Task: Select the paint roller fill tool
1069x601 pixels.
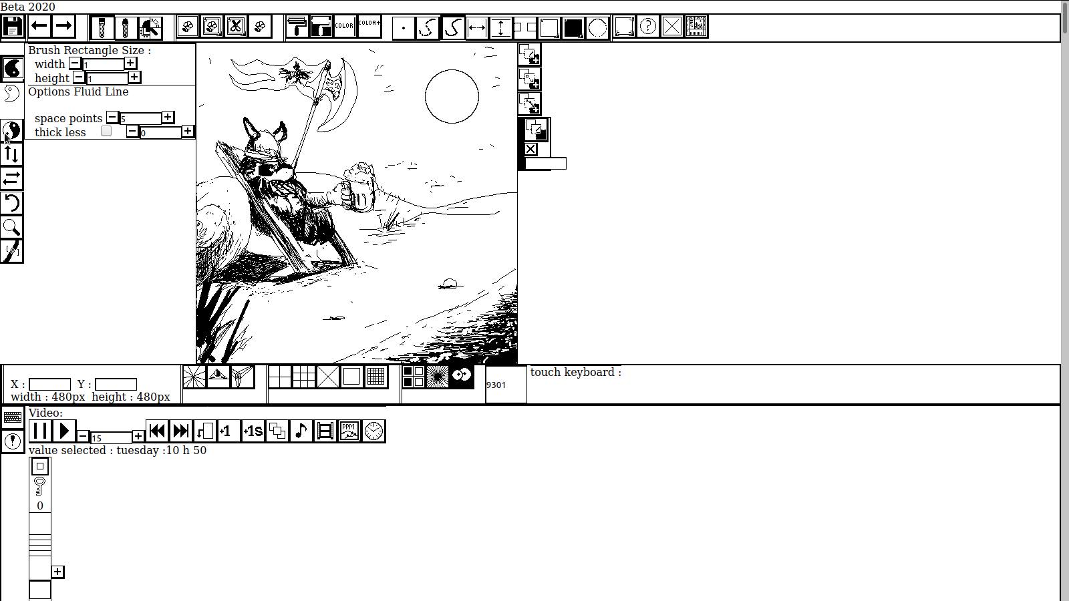Action: [x=296, y=27]
